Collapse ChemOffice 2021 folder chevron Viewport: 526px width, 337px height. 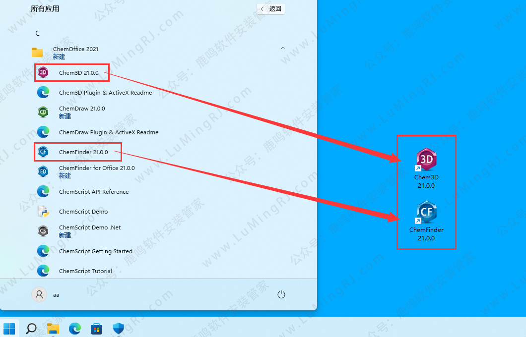click(283, 48)
